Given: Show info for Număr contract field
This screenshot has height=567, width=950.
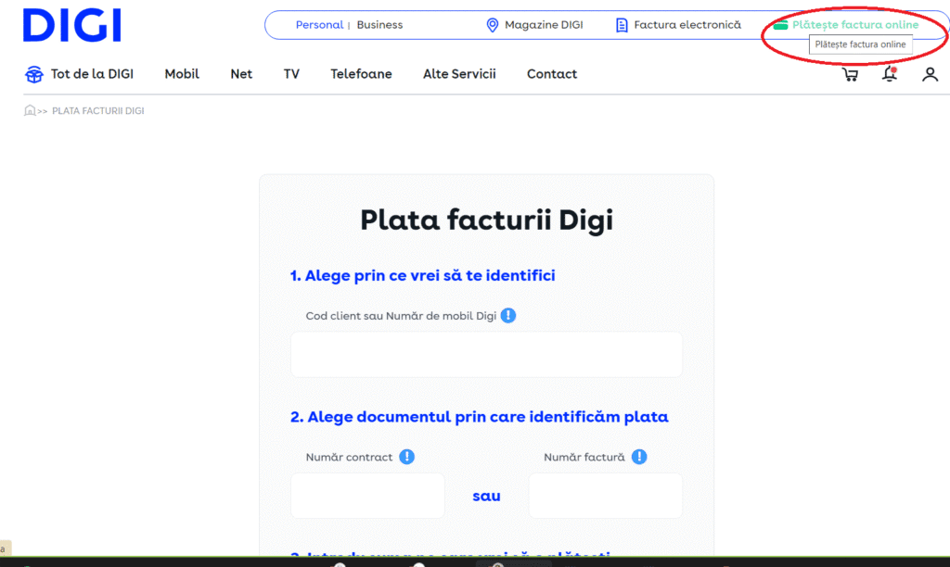Looking at the screenshot, I should [x=406, y=457].
